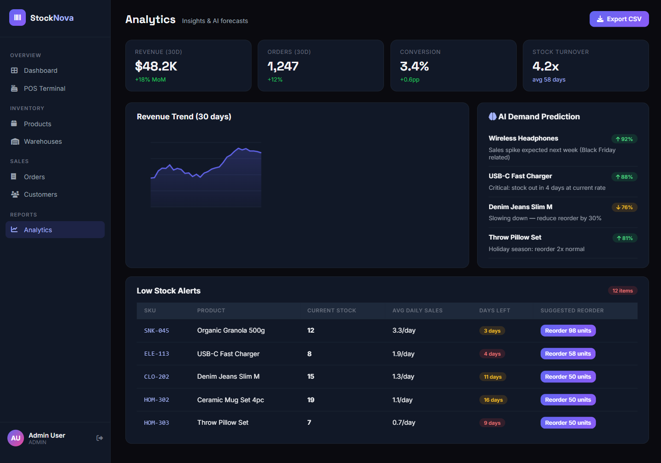
Task: Click the Revenue Trend line chart
Action: 206,175
